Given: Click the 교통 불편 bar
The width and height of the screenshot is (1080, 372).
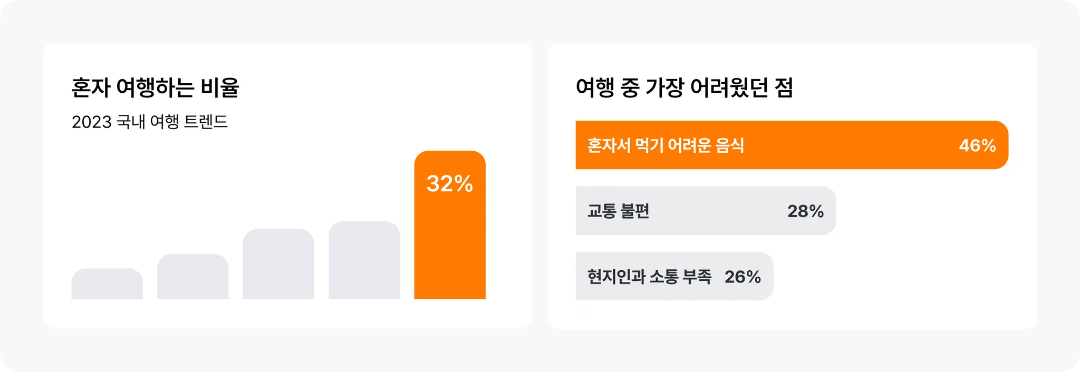Looking at the screenshot, I should [706, 211].
